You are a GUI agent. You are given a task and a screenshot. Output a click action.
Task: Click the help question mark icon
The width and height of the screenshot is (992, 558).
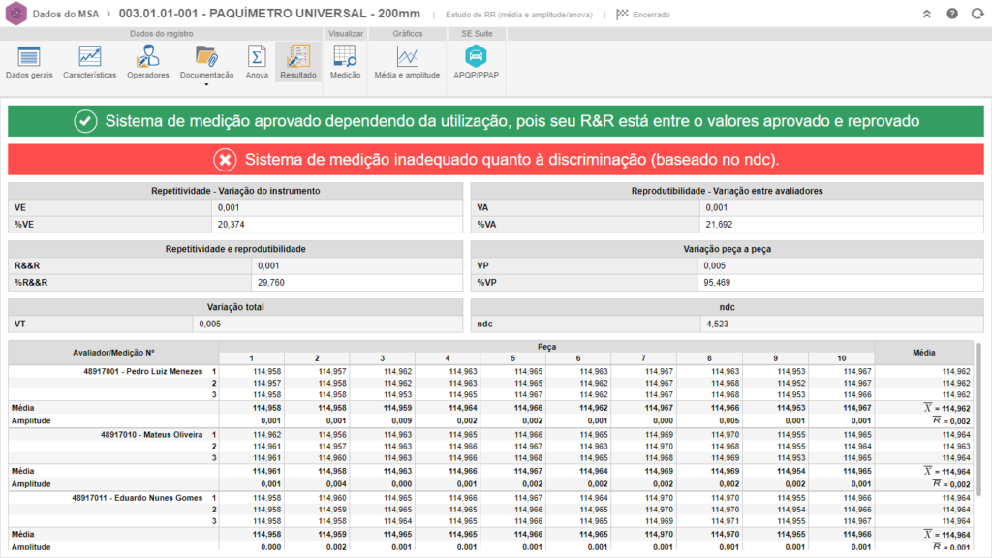coord(952,15)
